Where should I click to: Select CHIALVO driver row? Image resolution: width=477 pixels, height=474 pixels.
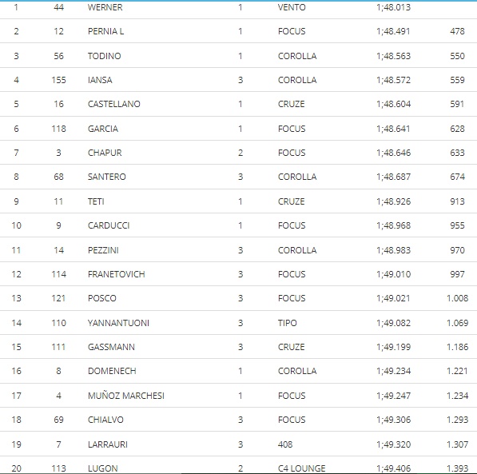point(238,420)
